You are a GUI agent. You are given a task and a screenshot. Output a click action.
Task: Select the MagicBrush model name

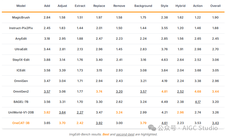click(21, 17)
